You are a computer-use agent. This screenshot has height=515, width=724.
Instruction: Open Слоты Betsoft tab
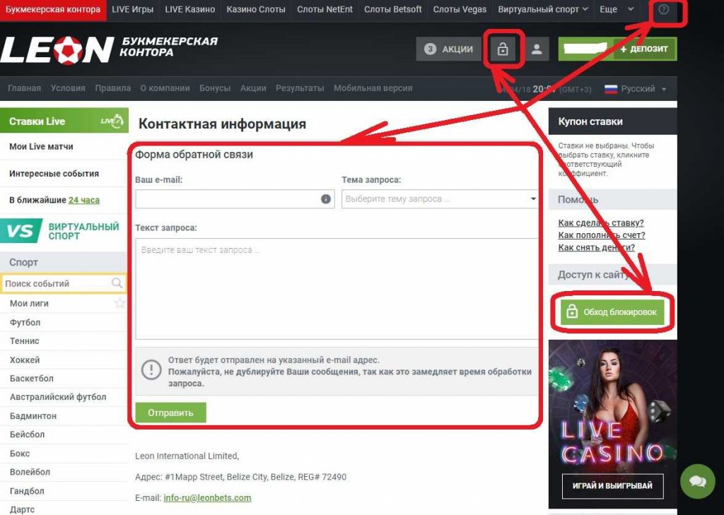(392, 9)
